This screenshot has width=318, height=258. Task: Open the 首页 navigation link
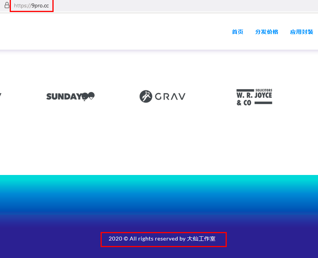[x=238, y=32]
